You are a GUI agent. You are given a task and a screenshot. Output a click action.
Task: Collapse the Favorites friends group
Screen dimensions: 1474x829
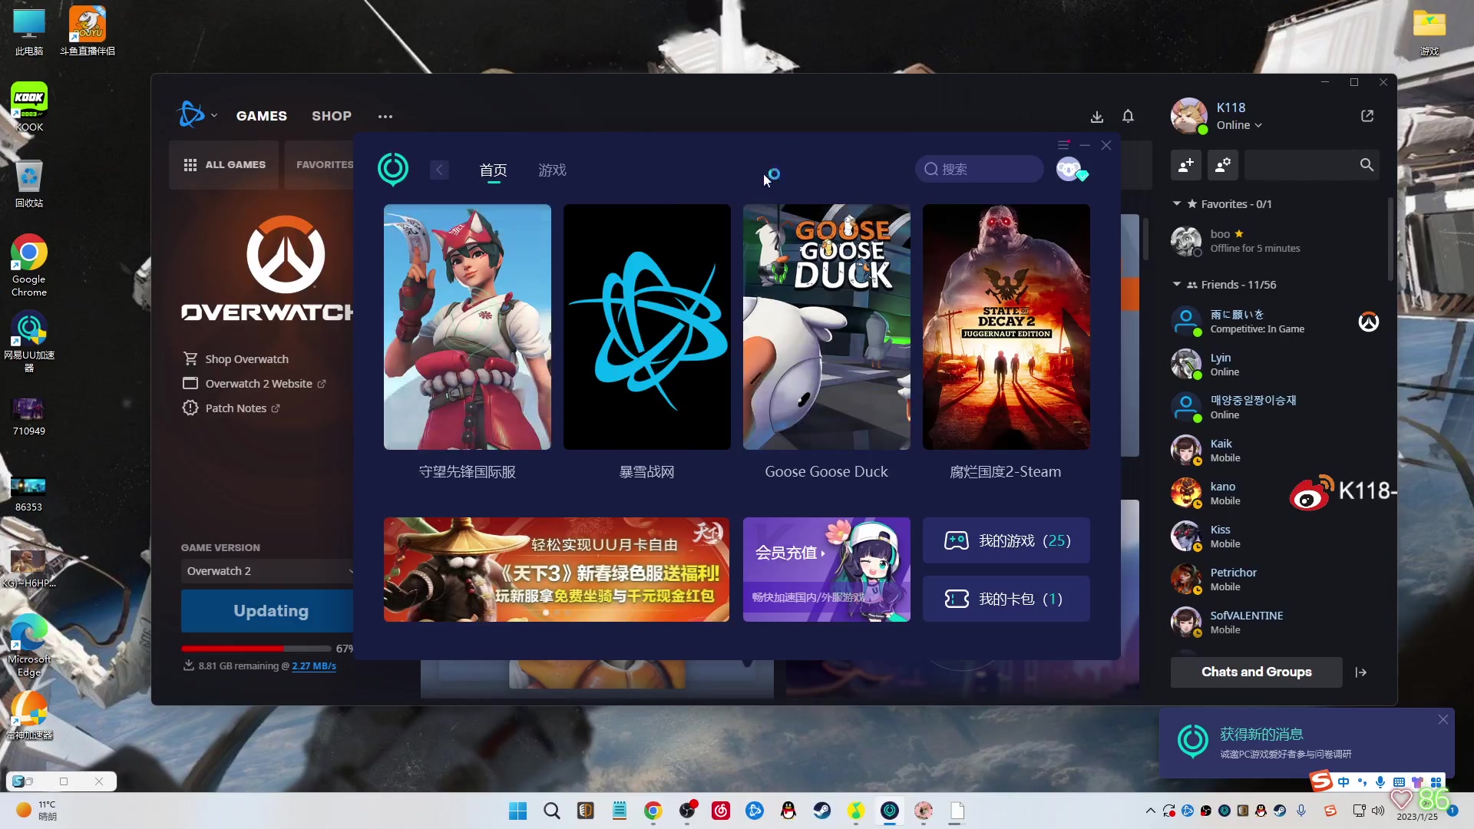tap(1177, 203)
